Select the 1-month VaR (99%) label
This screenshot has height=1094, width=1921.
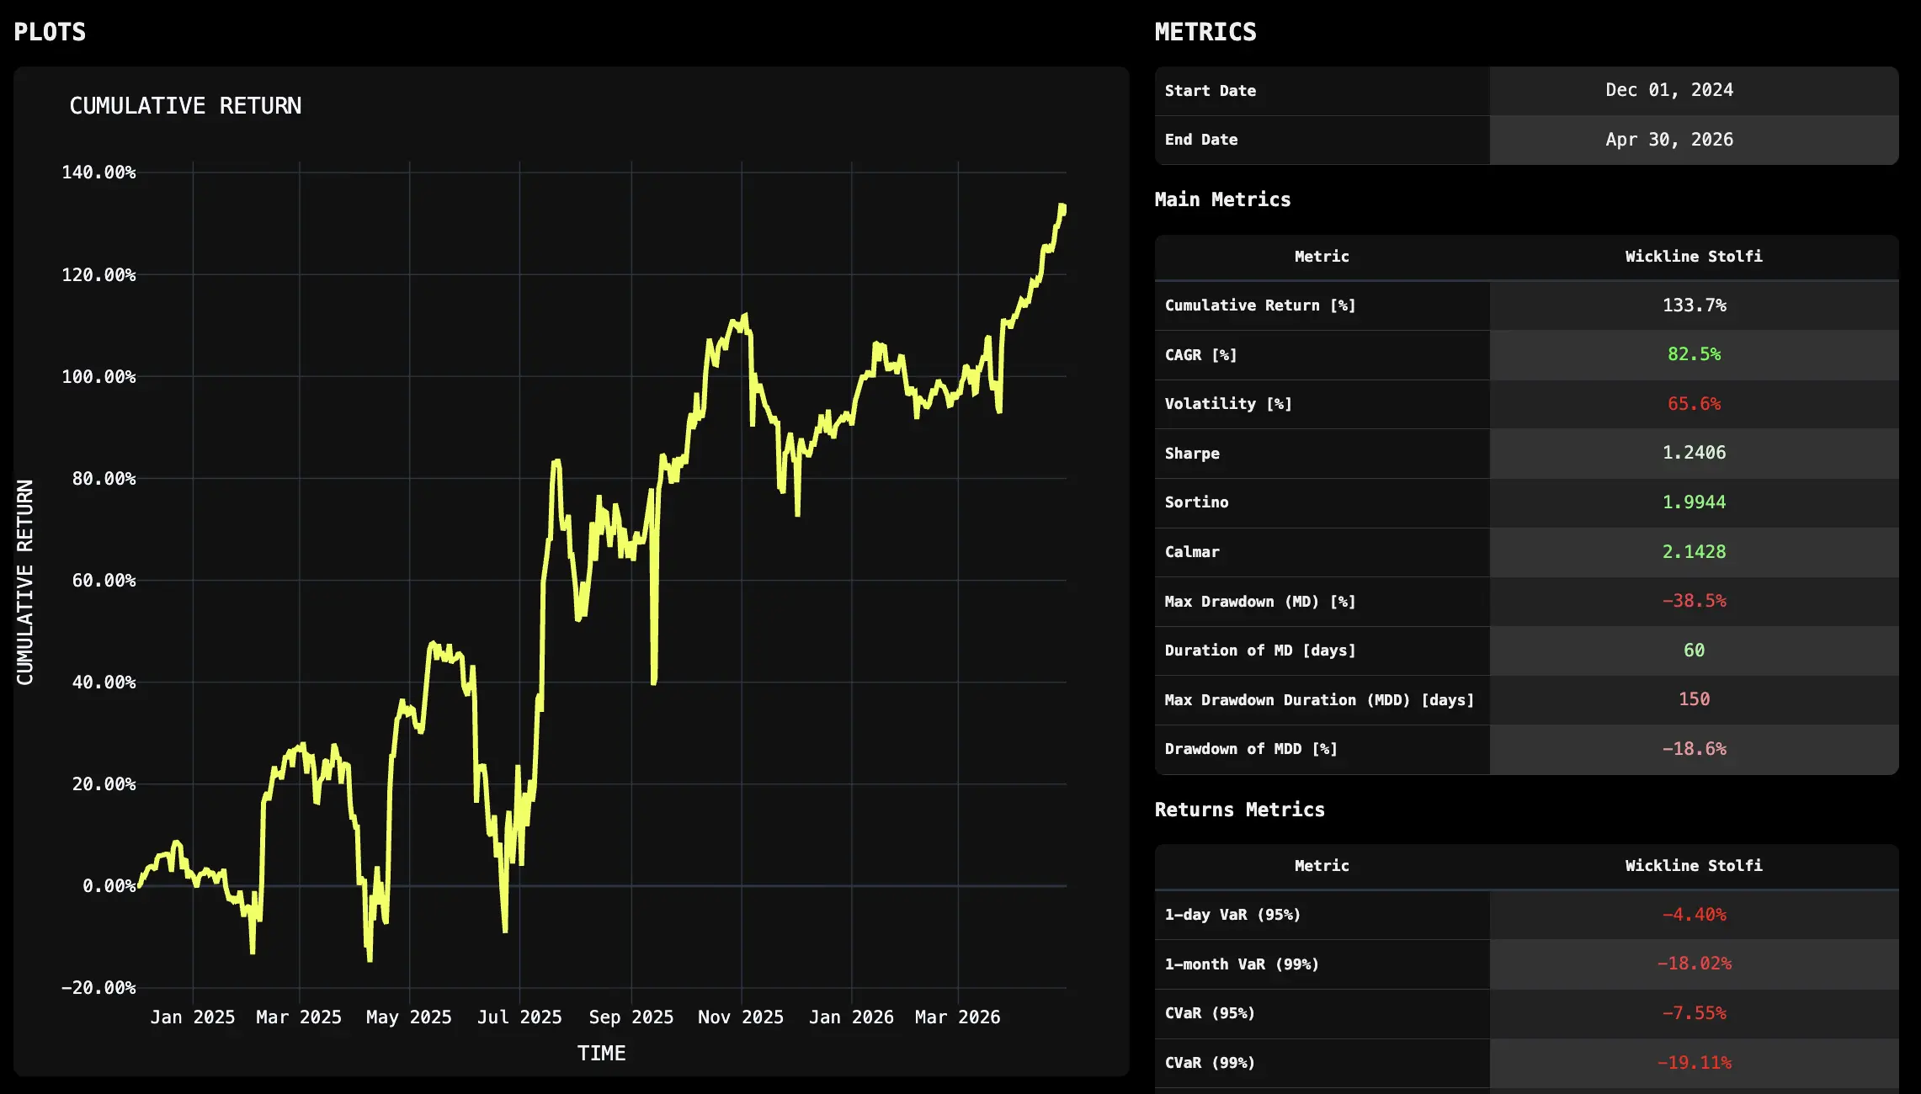click(x=1242, y=964)
